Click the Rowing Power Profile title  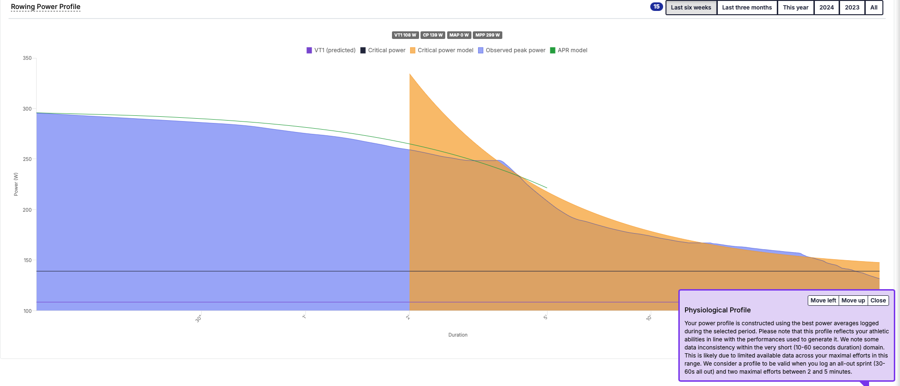[46, 7]
